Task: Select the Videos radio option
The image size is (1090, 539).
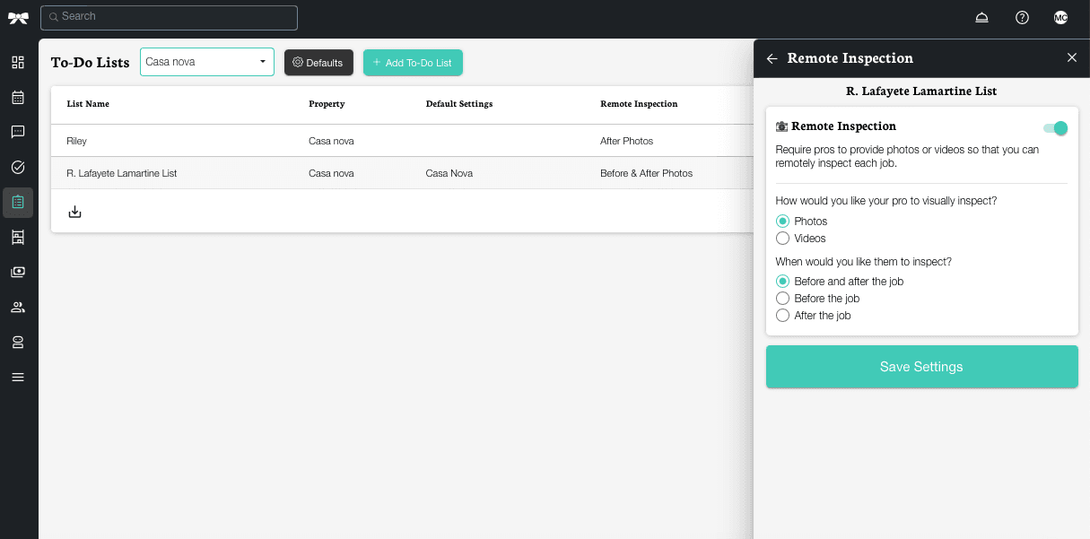Action: point(782,239)
